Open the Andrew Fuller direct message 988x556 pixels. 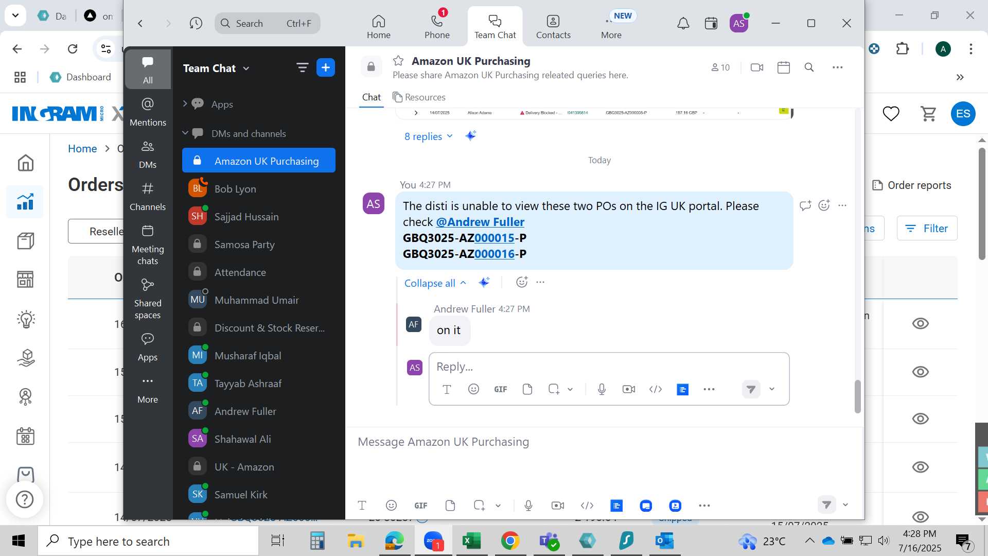[x=259, y=411]
